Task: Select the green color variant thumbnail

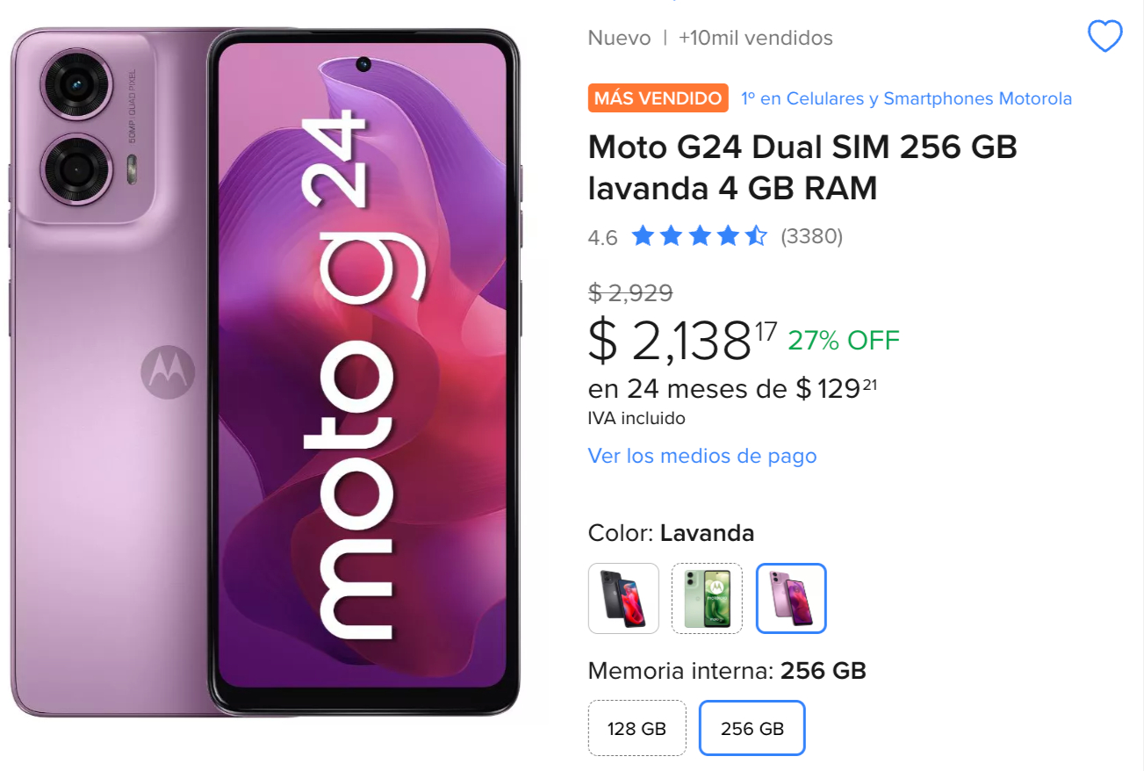Action: pos(707,598)
